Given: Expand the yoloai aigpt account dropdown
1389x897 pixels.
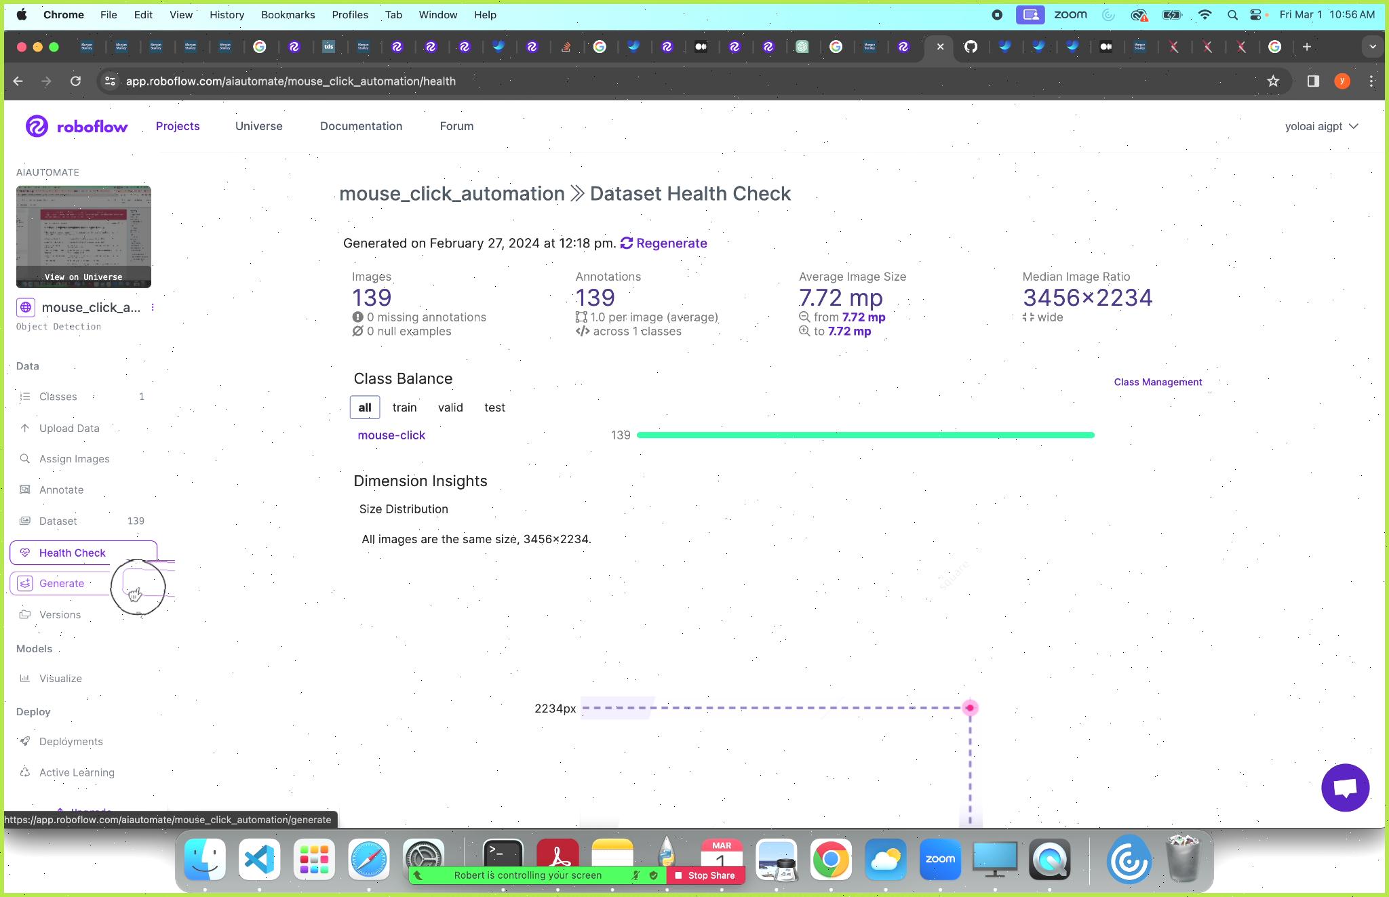Looking at the screenshot, I should coord(1322,127).
